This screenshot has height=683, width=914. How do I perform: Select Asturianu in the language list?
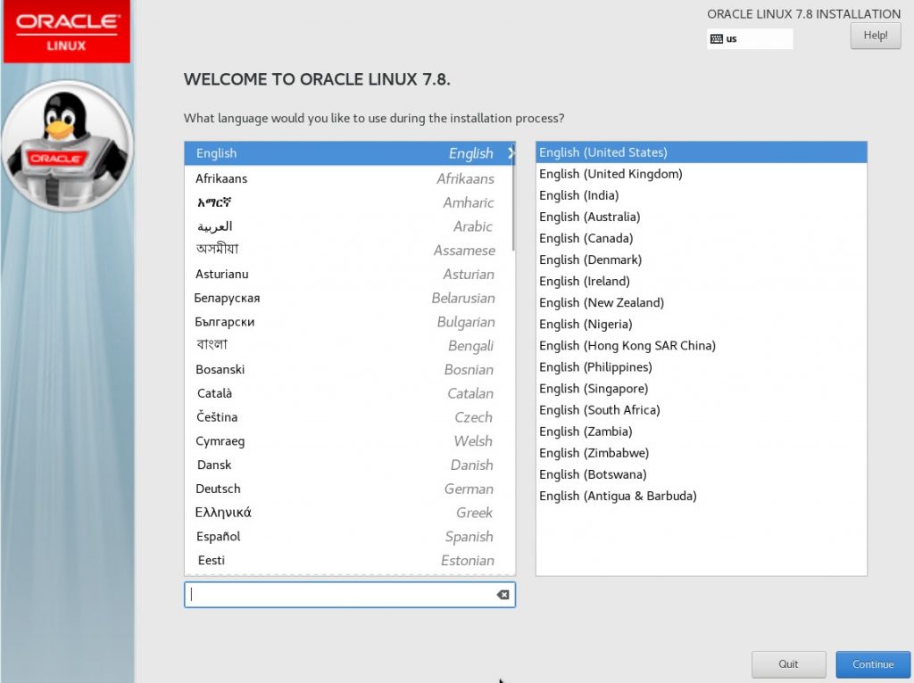pyautogui.click(x=350, y=274)
